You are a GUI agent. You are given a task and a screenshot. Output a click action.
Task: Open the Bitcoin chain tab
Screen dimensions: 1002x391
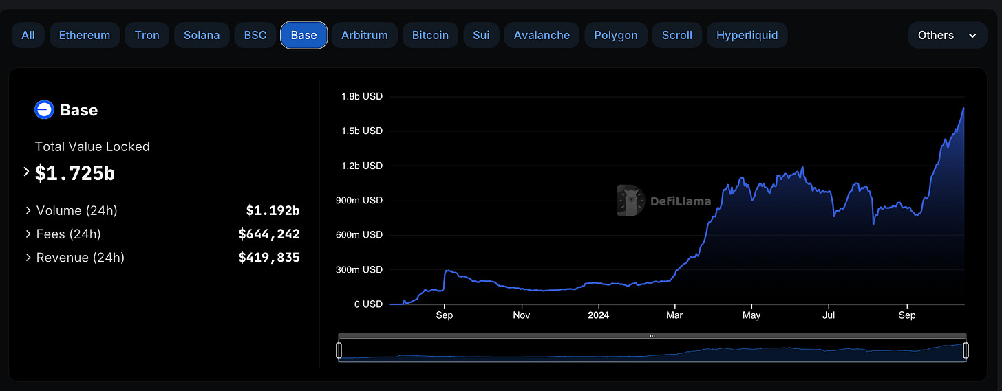(430, 35)
